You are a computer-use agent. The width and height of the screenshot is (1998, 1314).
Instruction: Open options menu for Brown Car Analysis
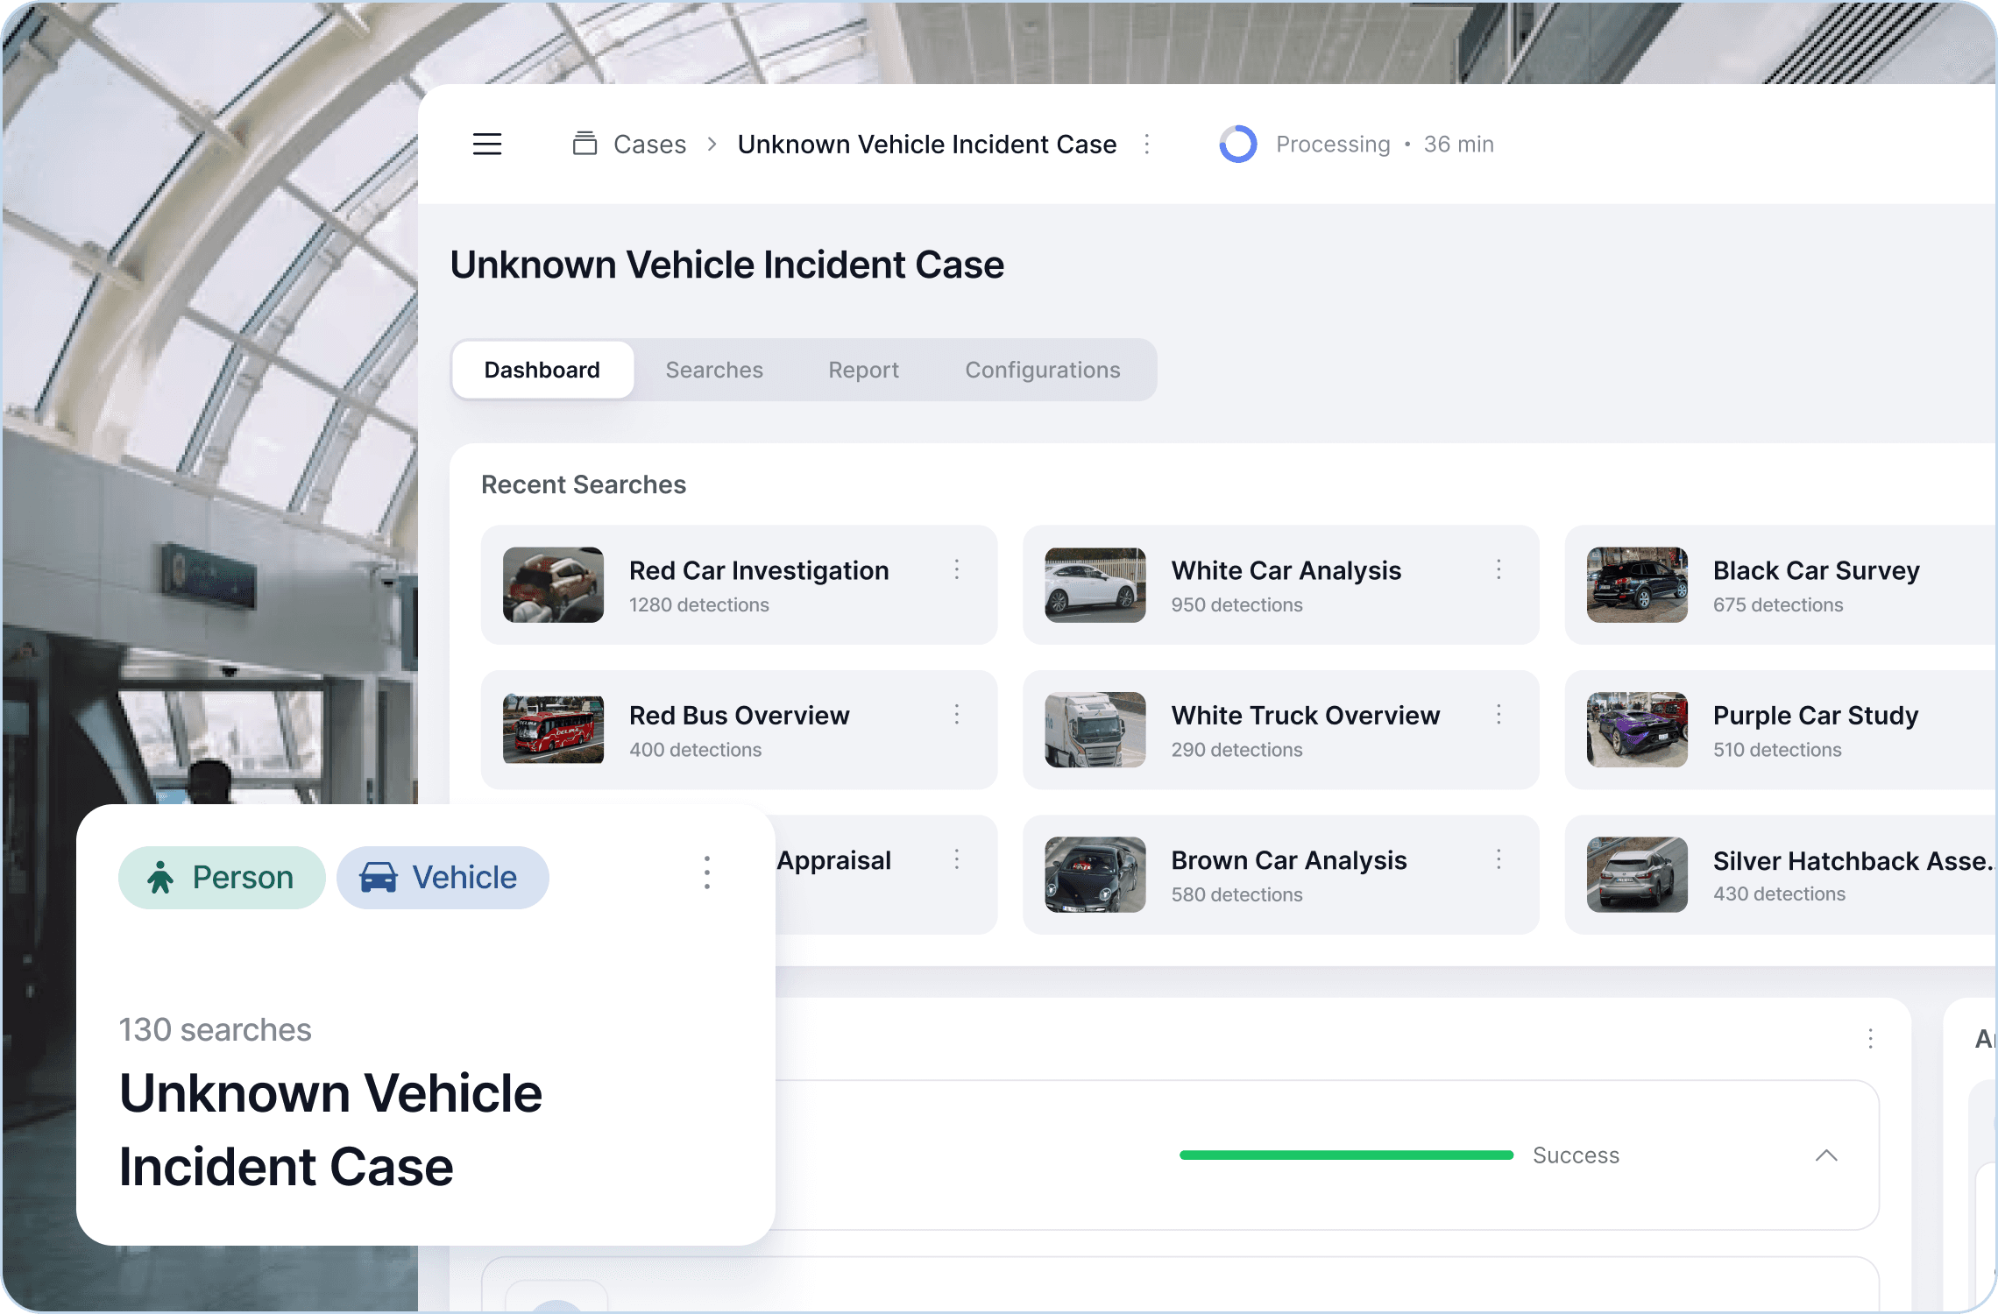click(x=1499, y=859)
